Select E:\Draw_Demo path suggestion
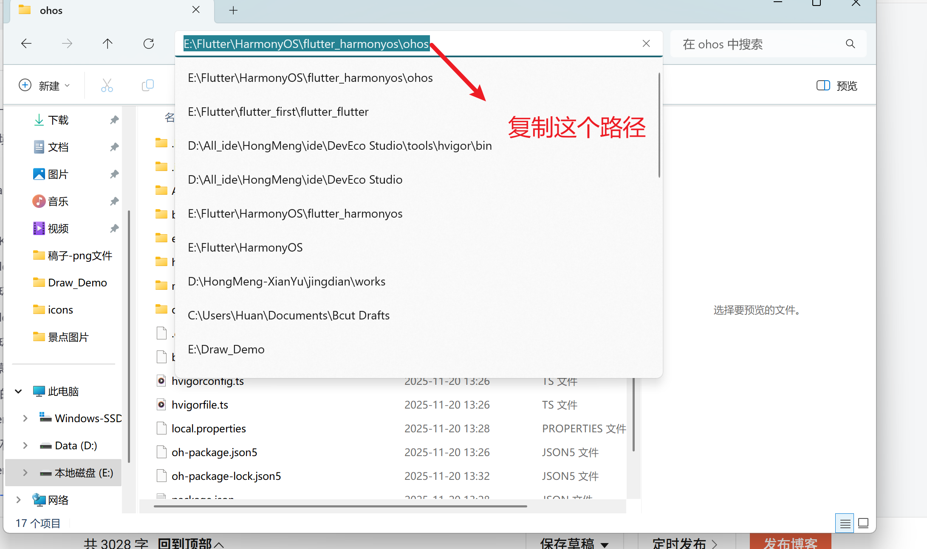Screen dimensions: 927x549 tap(226, 350)
